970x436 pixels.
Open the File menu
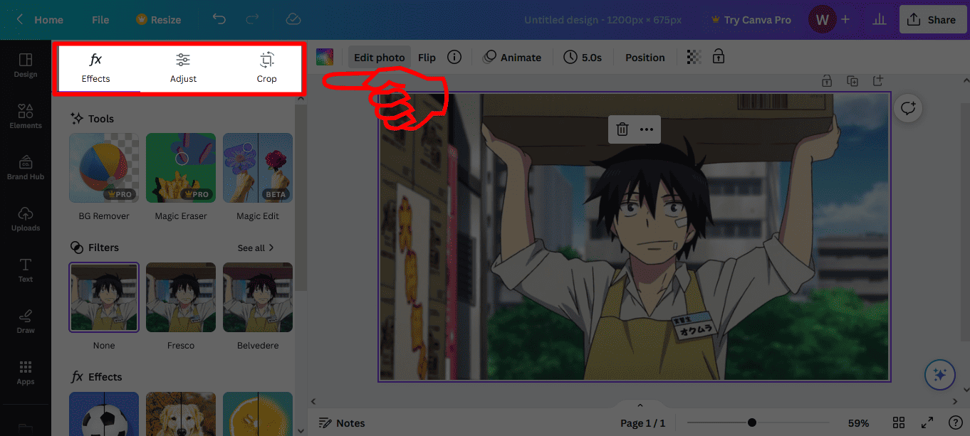tap(100, 20)
